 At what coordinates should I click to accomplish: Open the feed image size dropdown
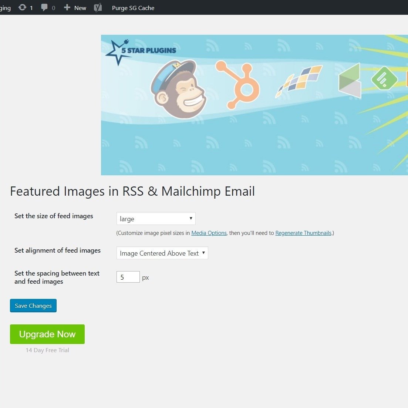(156, 219)
